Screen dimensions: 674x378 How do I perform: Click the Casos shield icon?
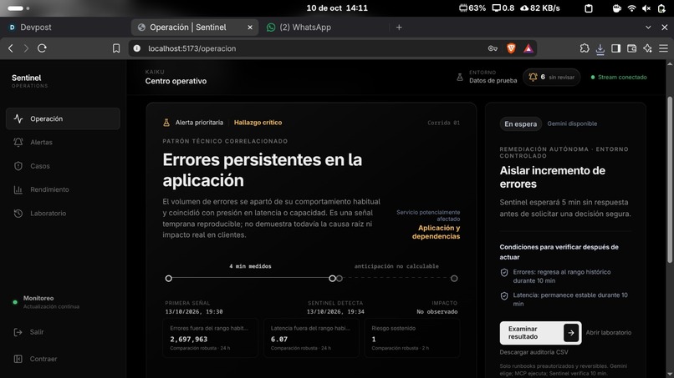[18, 166]
